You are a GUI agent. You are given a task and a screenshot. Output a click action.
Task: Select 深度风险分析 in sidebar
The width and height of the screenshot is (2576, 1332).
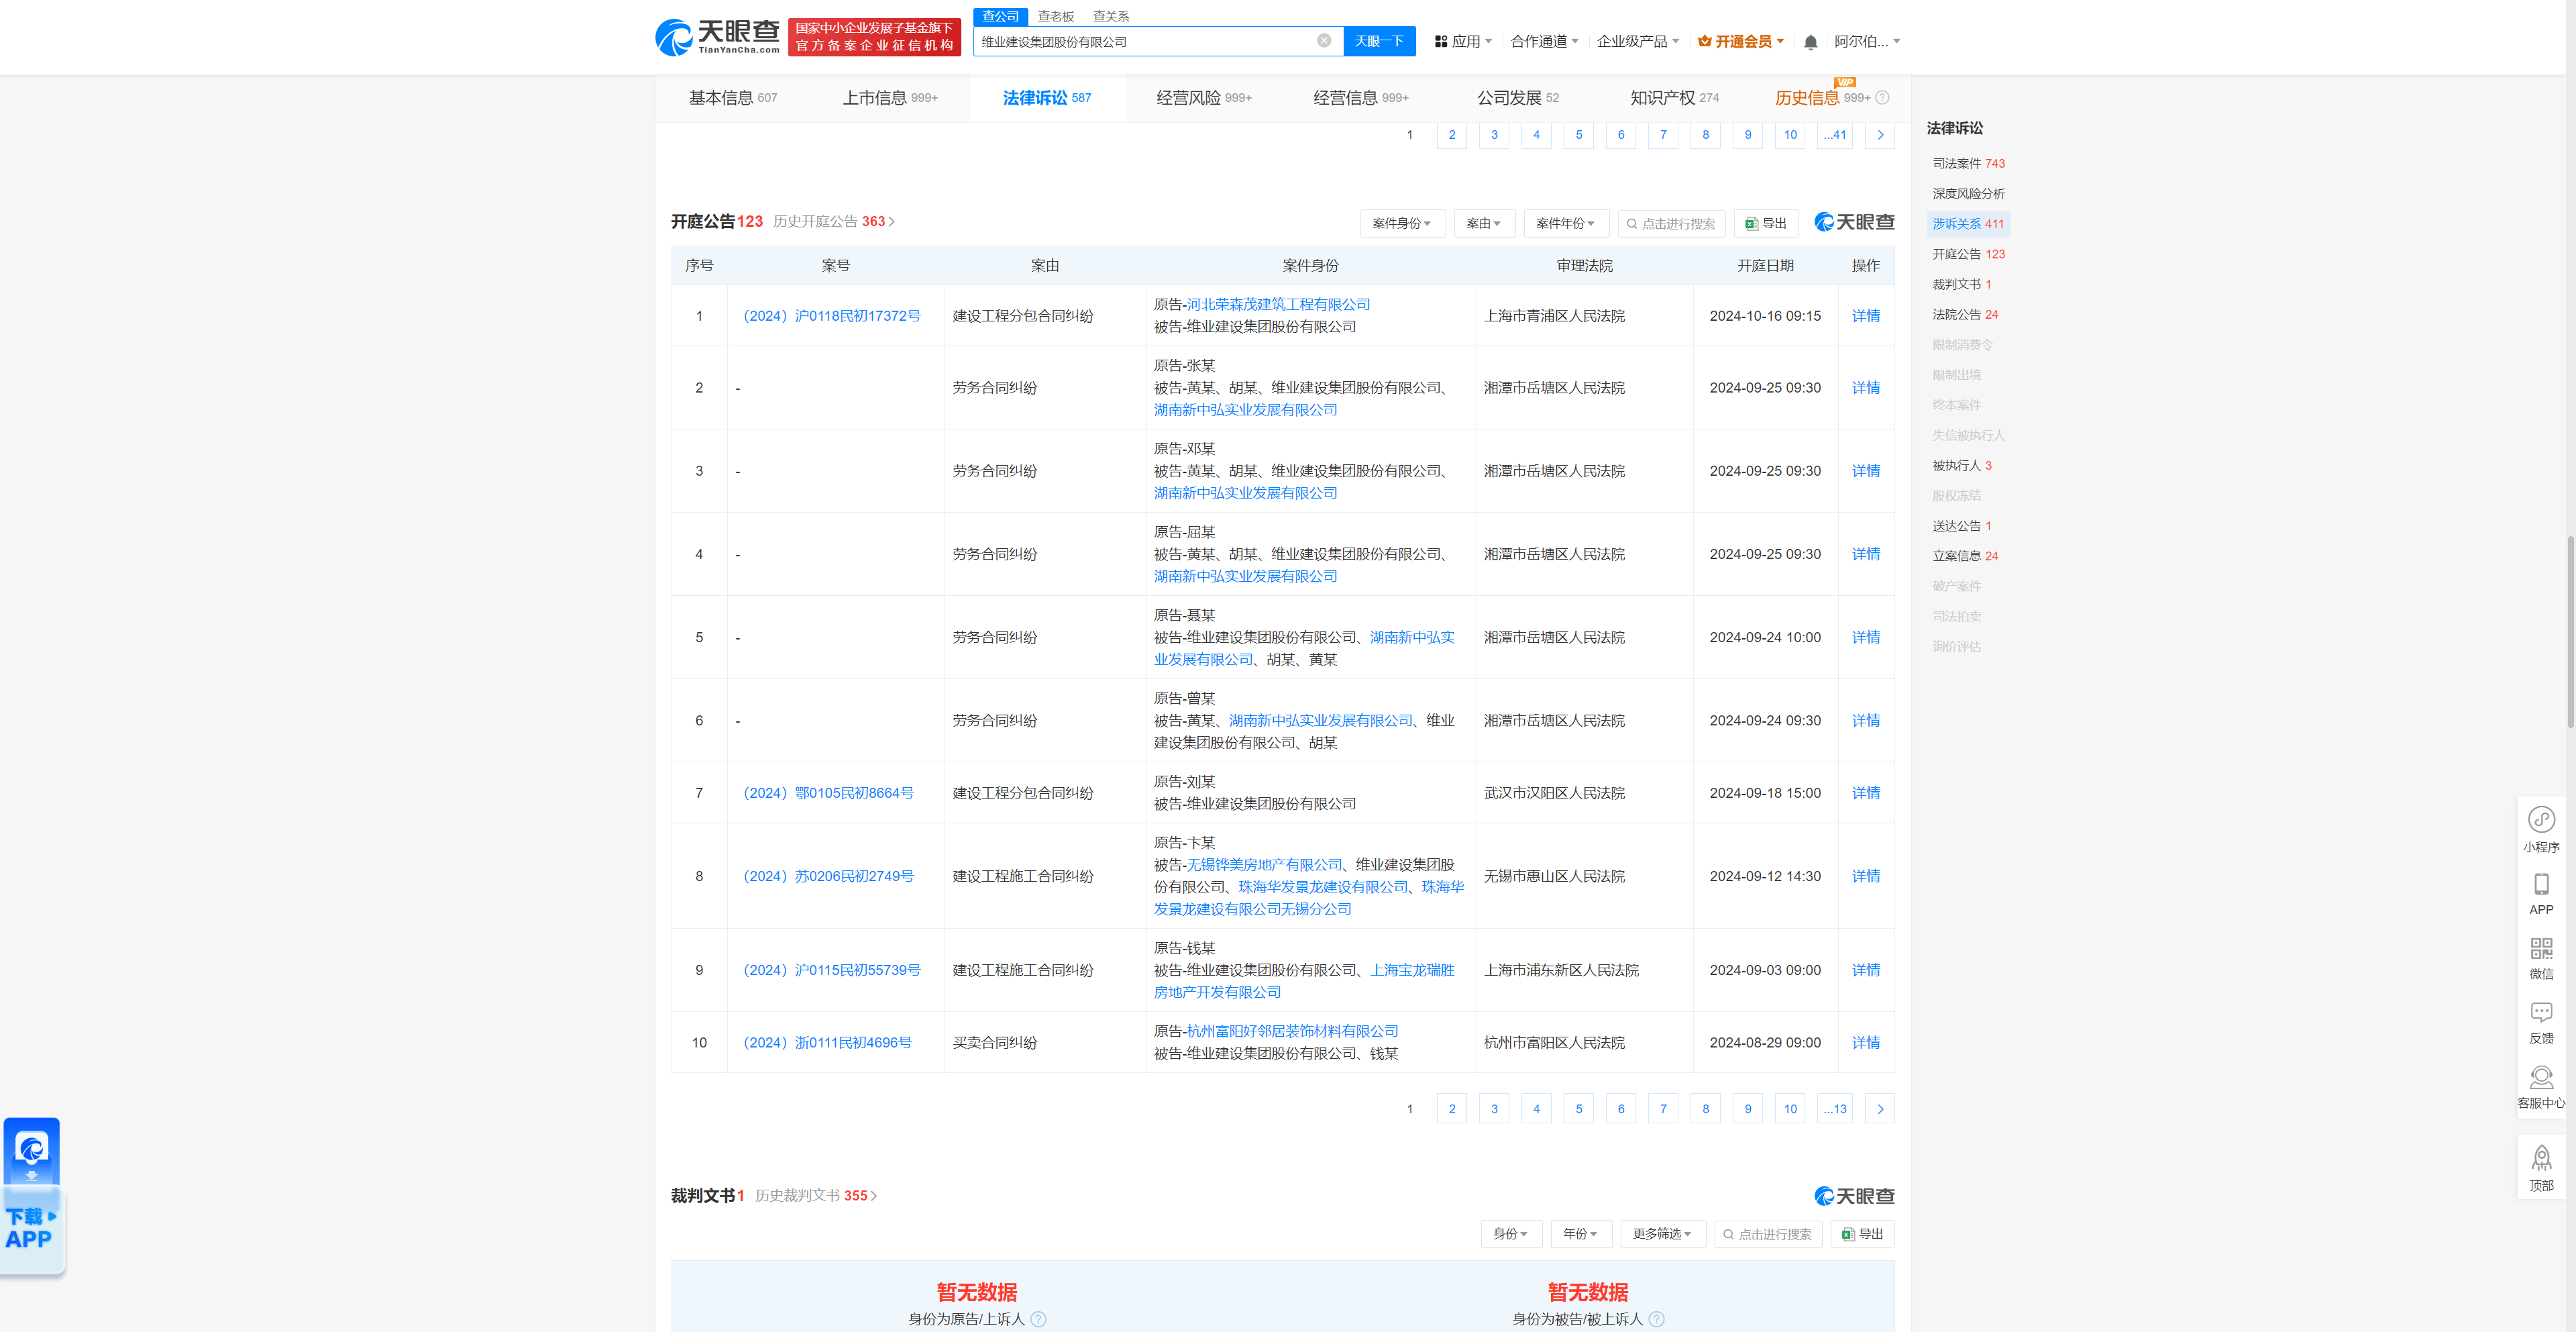tap(1968, 193)
